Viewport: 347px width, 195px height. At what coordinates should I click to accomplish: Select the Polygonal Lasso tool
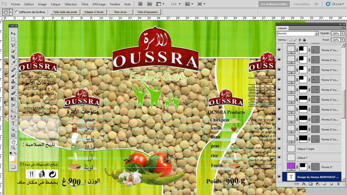click(13, 45)
